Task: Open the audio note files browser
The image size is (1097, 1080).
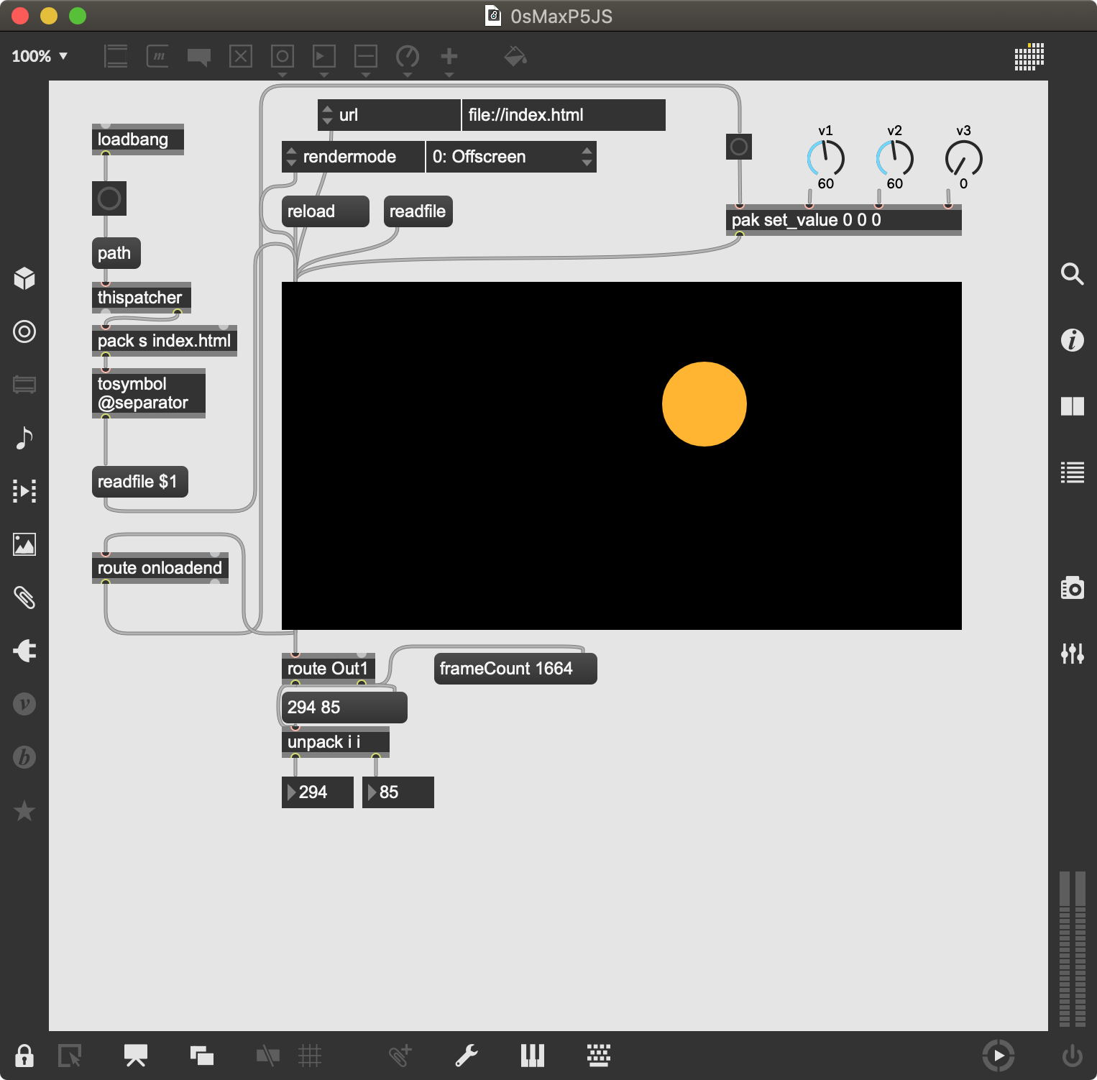Action: pos(24,438)
